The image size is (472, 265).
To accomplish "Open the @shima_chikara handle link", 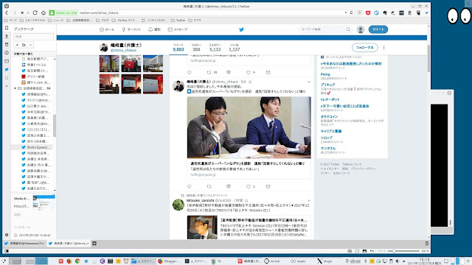I will pos(123,50).
